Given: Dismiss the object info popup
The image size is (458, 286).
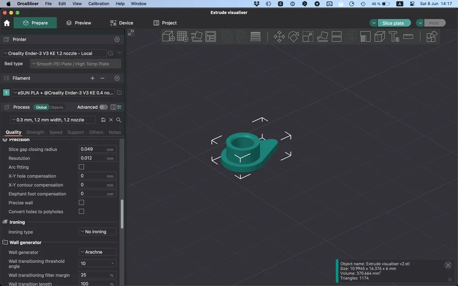Looking at the screenshot, I should point(448,265).
